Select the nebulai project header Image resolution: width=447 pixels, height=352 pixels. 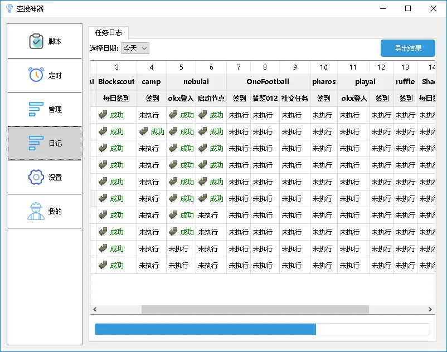point(196,82)
